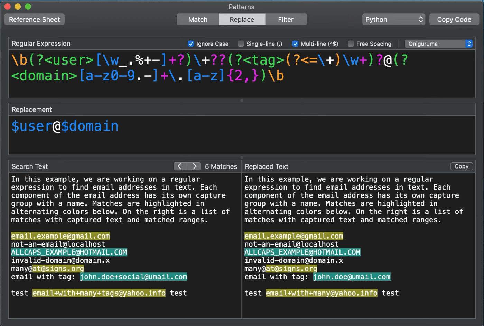Viewport: 484px width, 326px height.
Task: Click ALLCAPS_EXAMPLE@HOTMAIL.COM in Replaced Text
Action: [x=302, y=252]
